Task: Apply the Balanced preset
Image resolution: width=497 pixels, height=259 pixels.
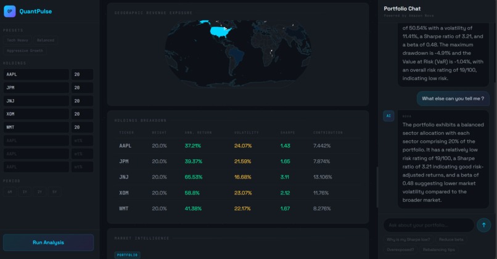Action: [46, 40]
